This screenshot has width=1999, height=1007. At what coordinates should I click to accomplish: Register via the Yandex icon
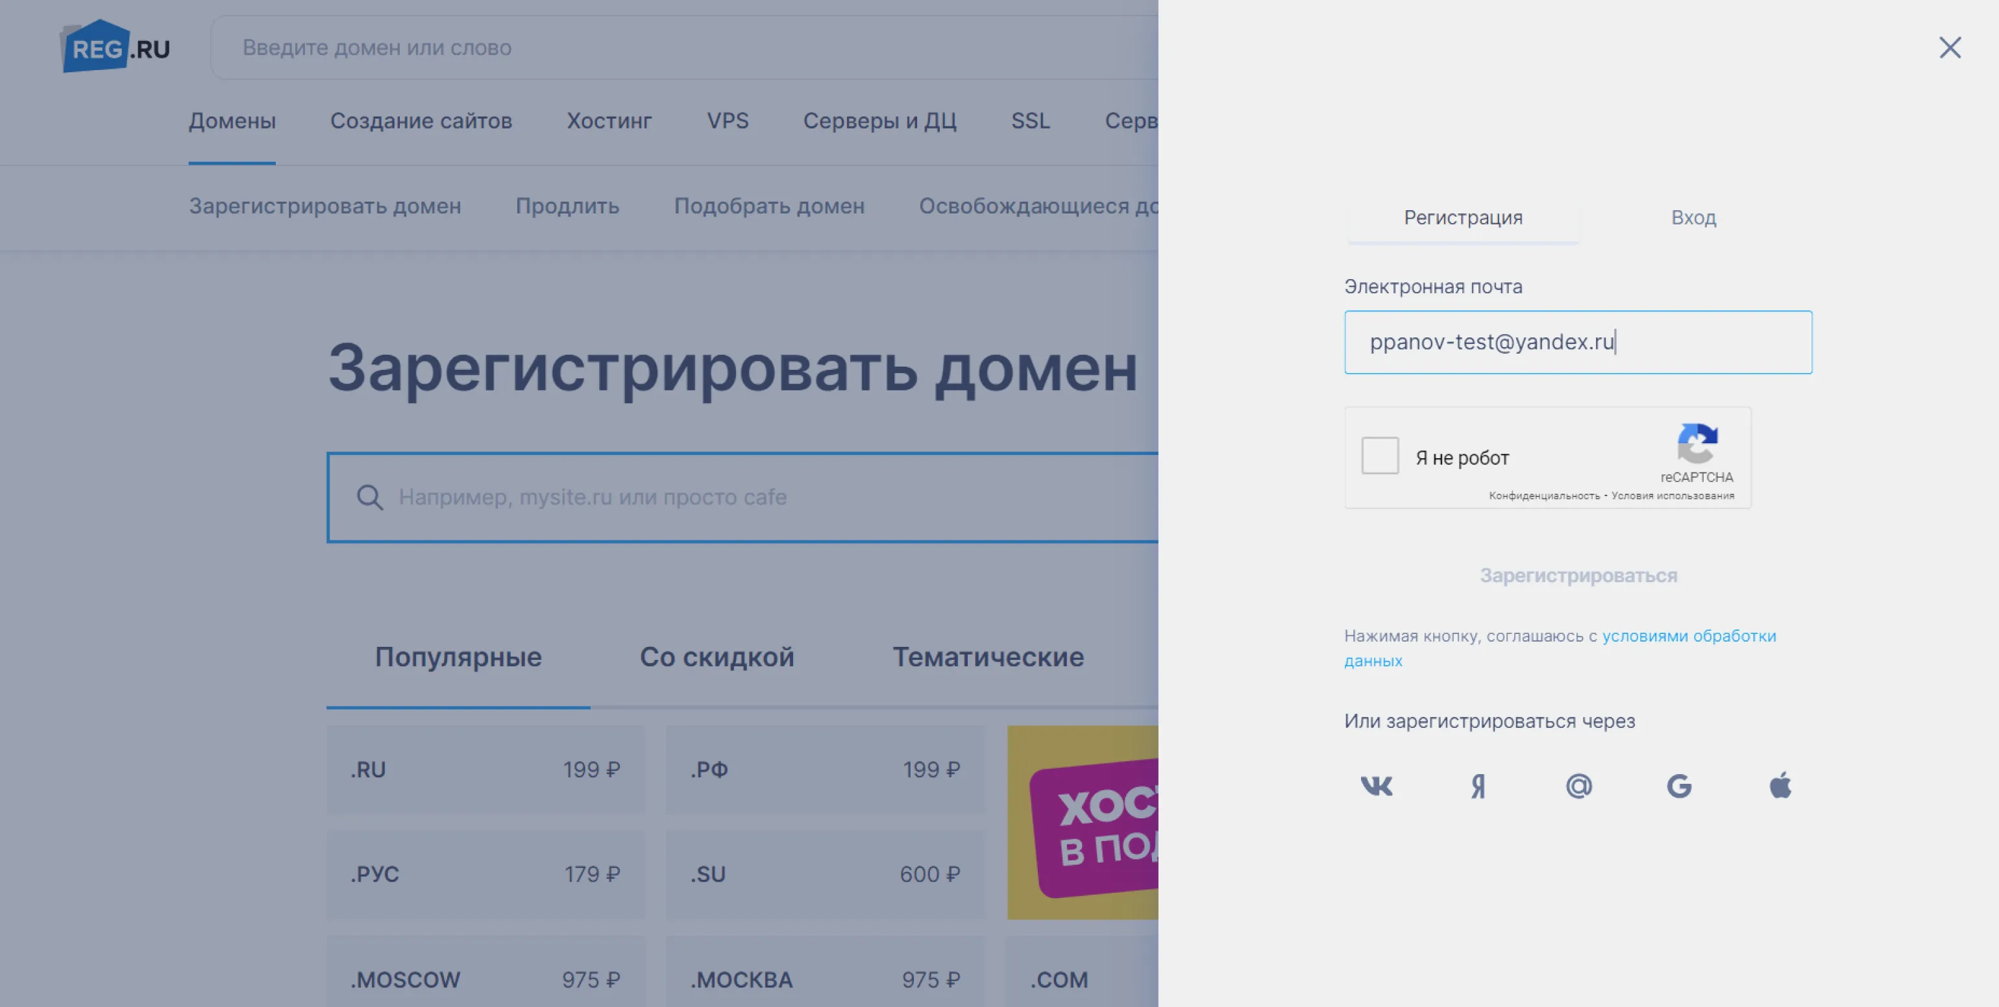[x=1478, y=786]
